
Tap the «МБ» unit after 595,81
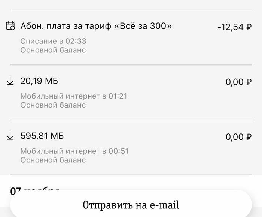(57, 136)
